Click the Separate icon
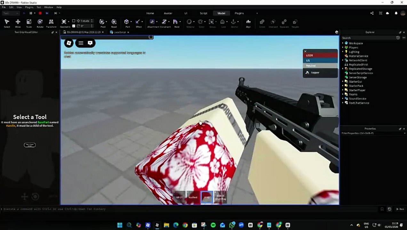The width and height of the screenshot is (407, 230). click(x=284, y=22)
